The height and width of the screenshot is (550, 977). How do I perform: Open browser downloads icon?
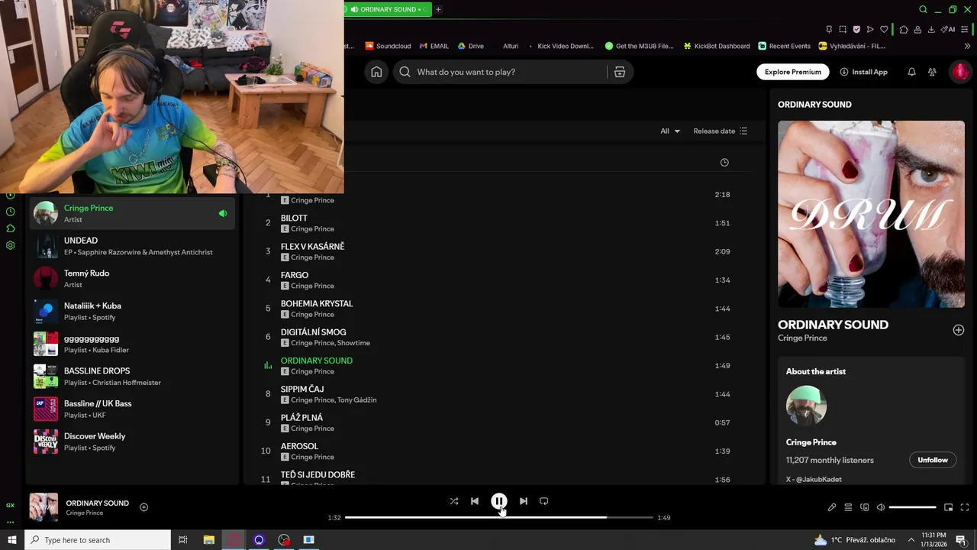pyautogui.click(x=931, y=29)
